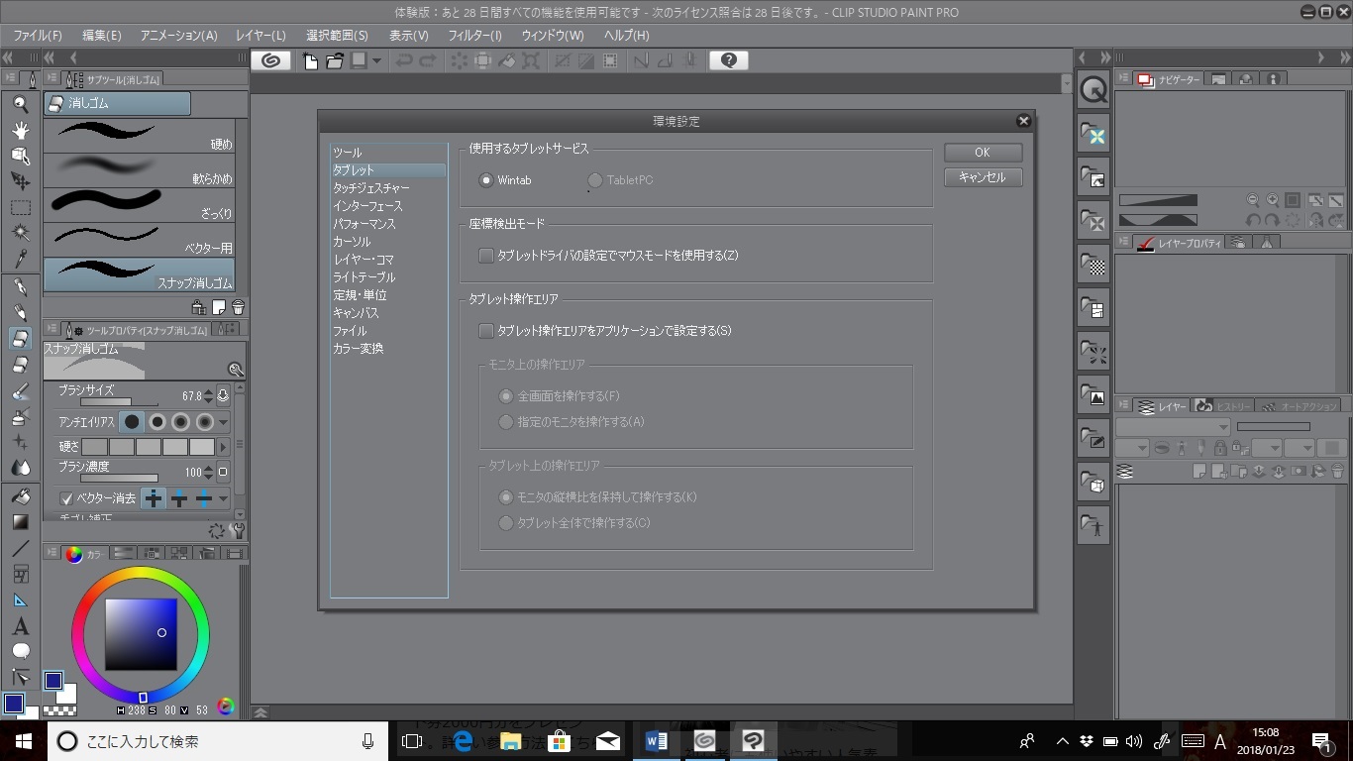The height and width of the screenshot is (761, 1353).
Task: Select the Correct line tool
Action: (x=20, y=677)
